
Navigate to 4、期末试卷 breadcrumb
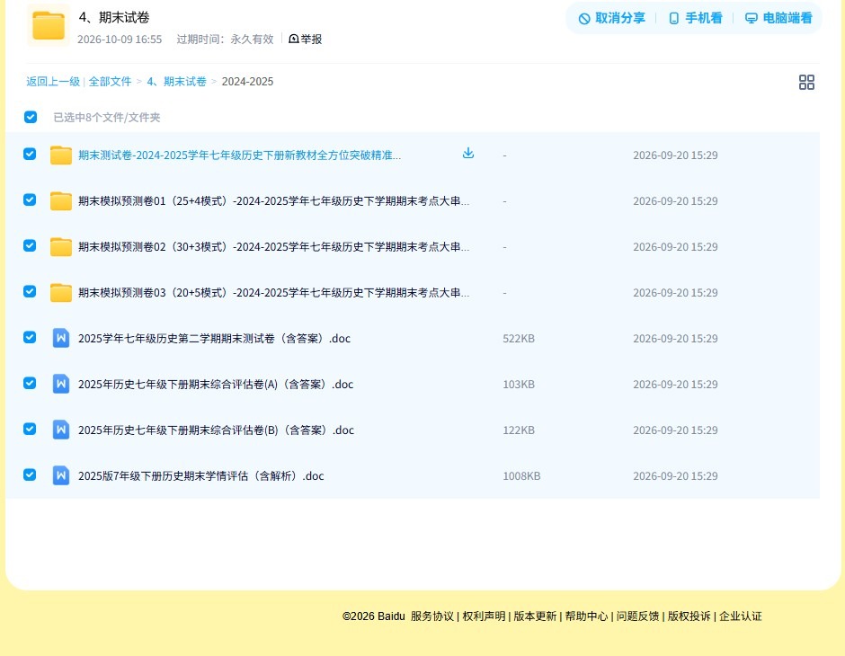[177, 82]
